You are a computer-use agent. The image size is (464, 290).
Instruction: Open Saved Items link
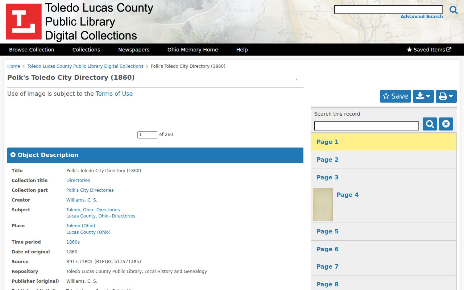[x=429, y=50]
